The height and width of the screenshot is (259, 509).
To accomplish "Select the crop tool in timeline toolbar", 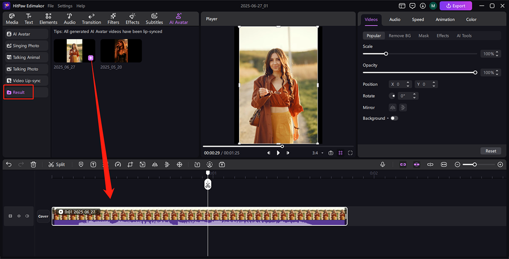I will tap(130, 164).
